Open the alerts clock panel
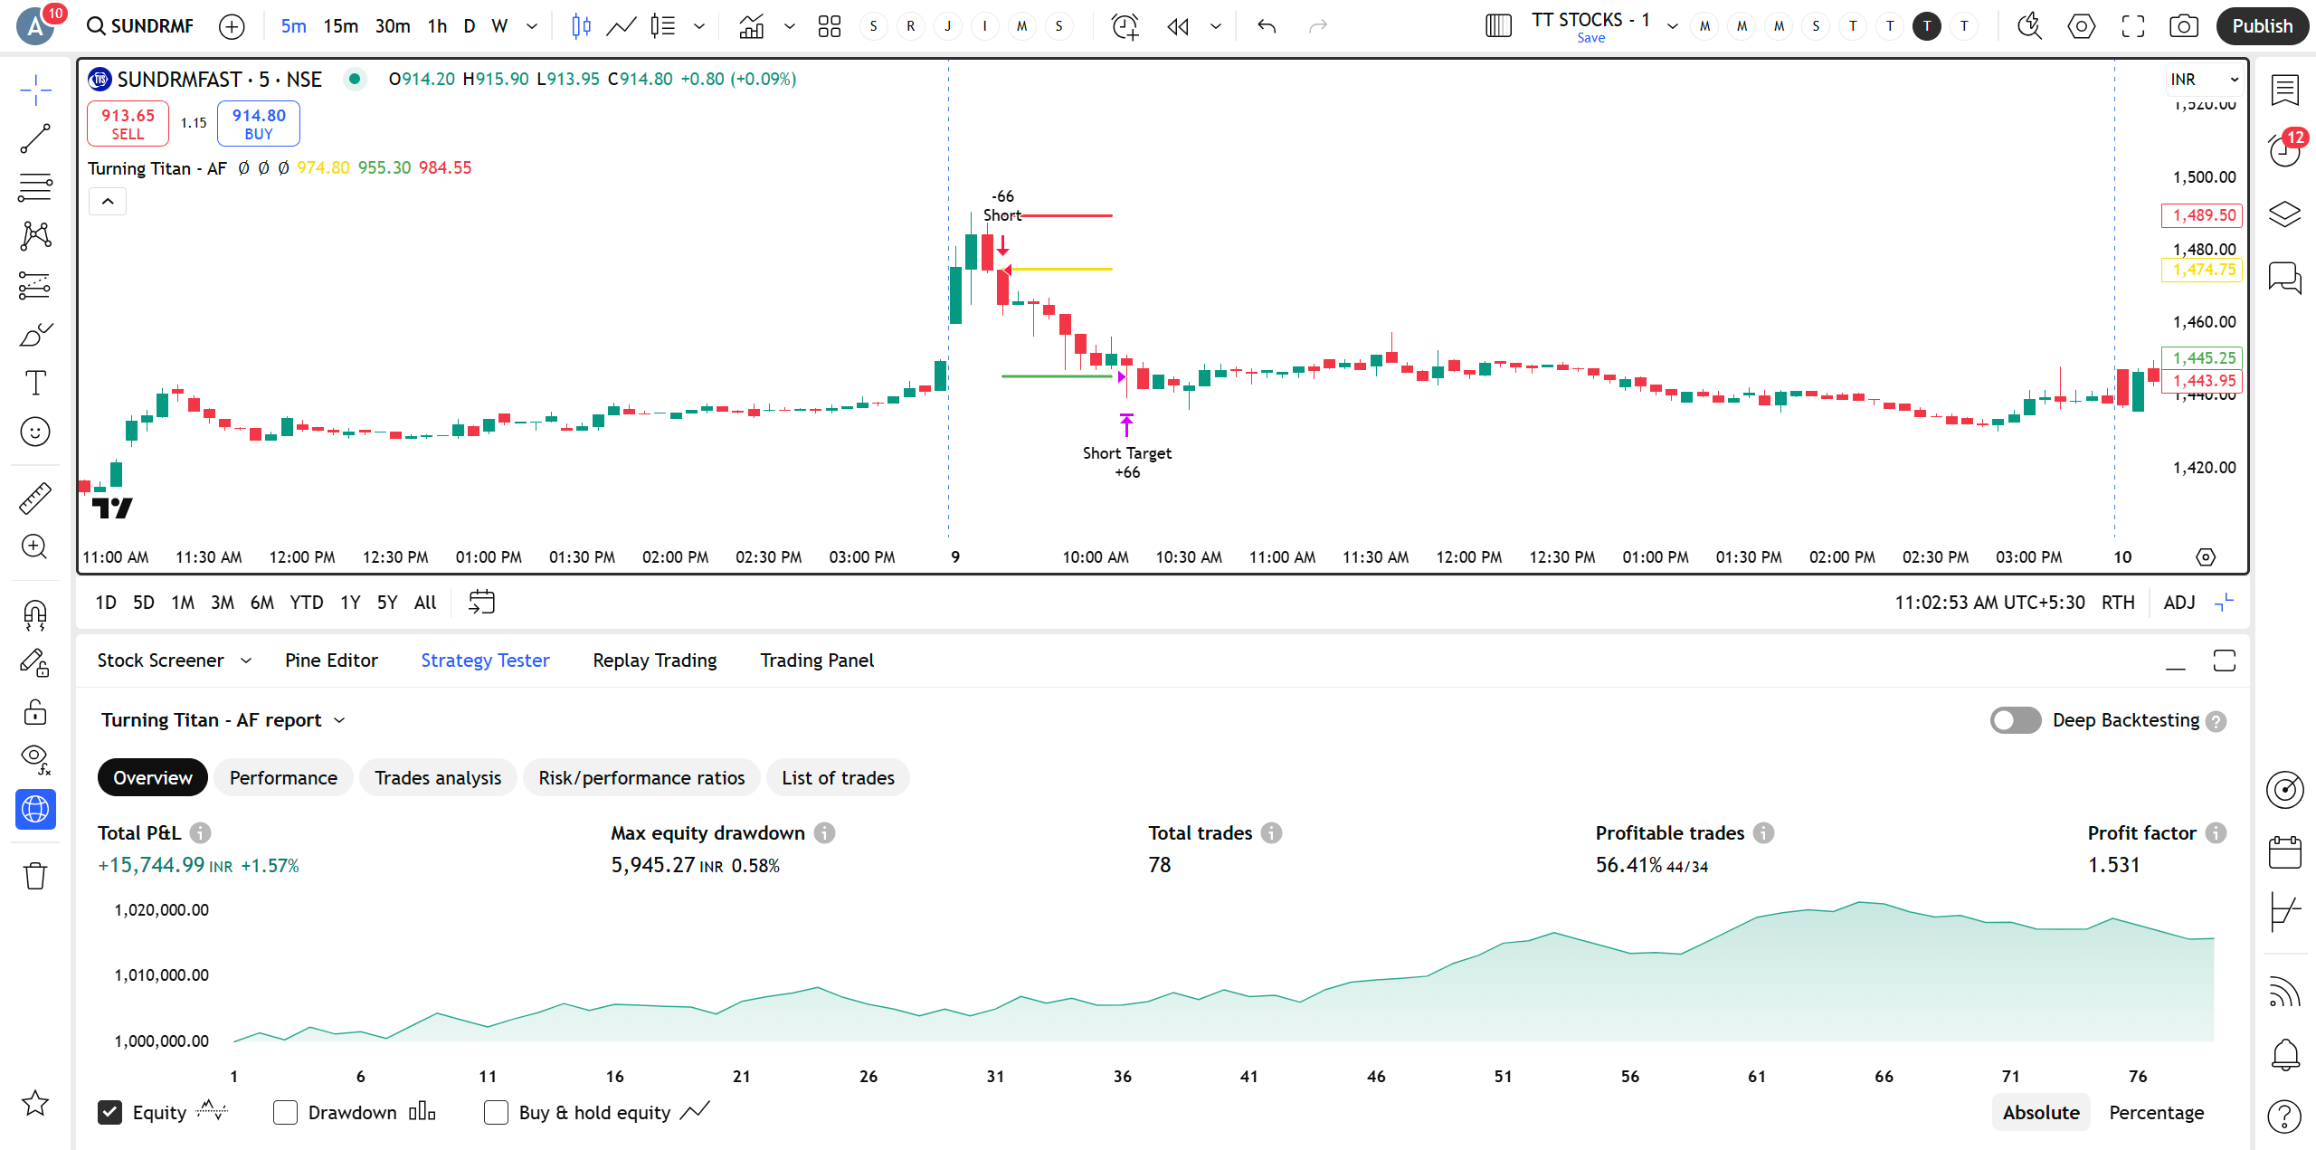Screen dimensions: 2316x1150 2285,150
